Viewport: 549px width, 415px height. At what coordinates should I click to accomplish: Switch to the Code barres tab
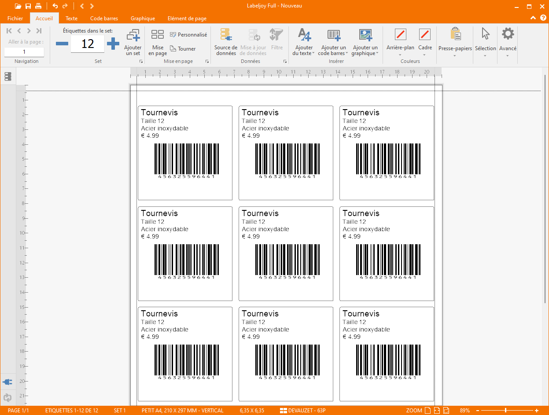[x=104, y=18]
